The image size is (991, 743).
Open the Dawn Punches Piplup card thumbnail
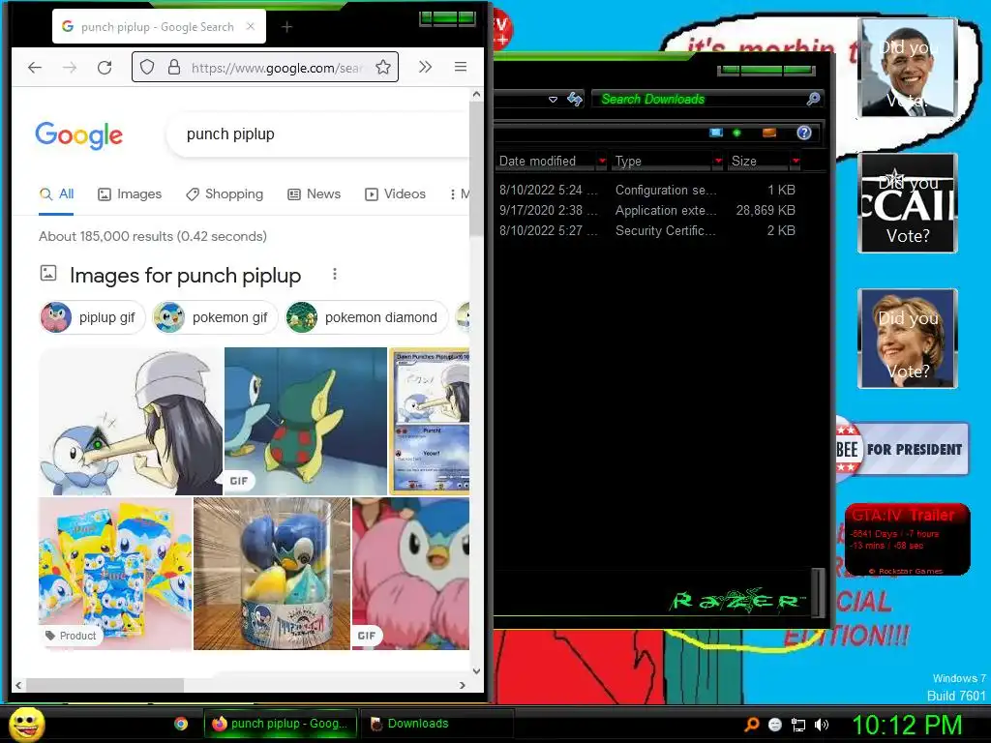coord(430,422)
